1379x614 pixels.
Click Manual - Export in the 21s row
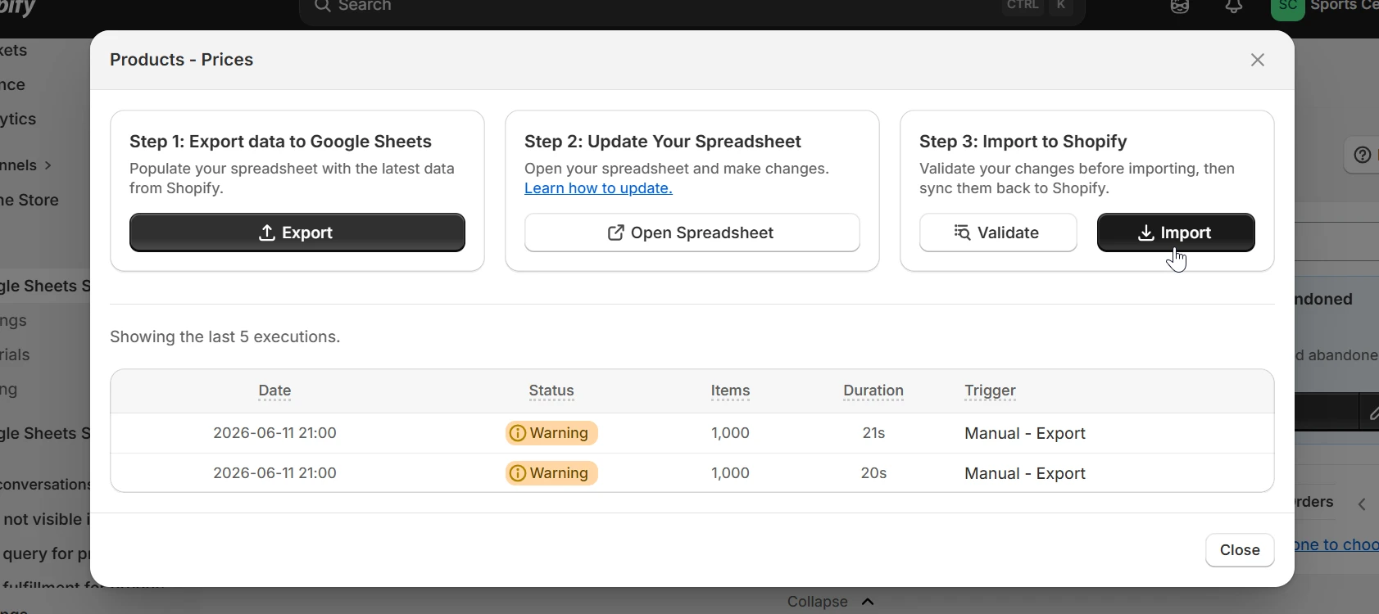click(1025, 433)
